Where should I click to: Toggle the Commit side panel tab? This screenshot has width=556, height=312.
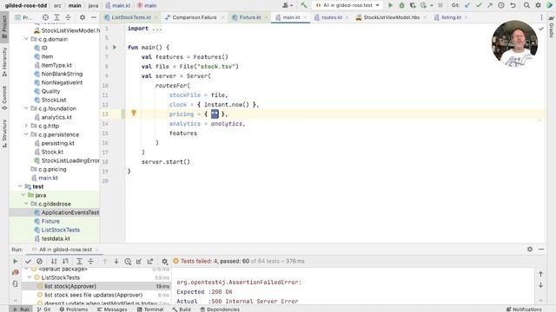[x=4, y=98]
